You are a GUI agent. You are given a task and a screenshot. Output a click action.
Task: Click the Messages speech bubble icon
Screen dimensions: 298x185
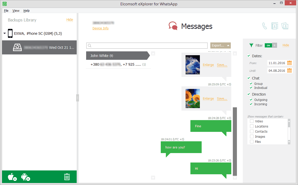click(x=173, y=26)
